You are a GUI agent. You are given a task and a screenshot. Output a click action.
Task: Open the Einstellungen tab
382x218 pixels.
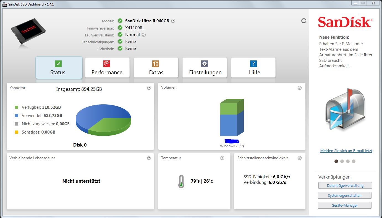[205, 68]
